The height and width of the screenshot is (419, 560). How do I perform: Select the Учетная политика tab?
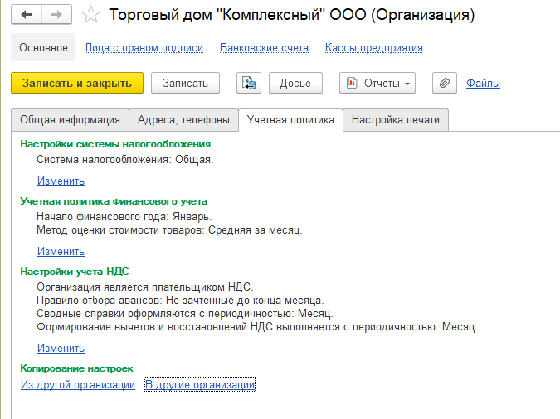[x=290, y=120]
